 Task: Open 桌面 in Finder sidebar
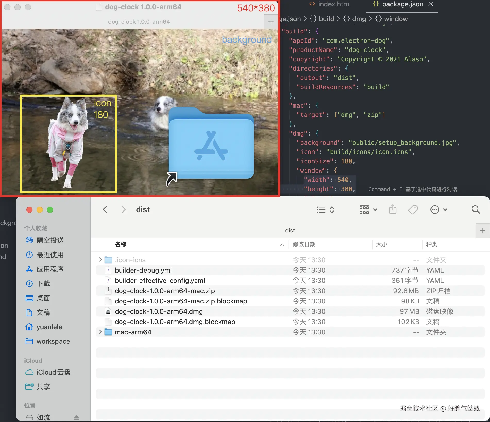tap(38, 298)
